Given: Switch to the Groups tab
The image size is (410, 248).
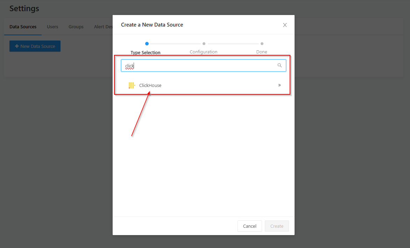Looking at the screenshot, I should (x=76, y=27).
